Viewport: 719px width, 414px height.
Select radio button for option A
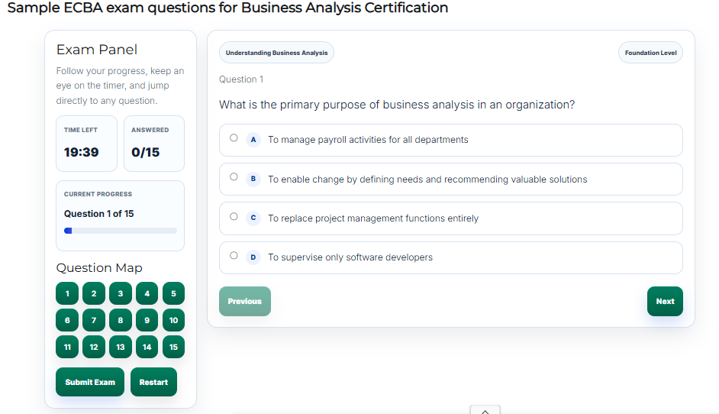coord(234,138)
